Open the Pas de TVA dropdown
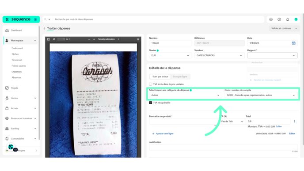Viewport: 304px width, 171px height. tap(232, 122)
